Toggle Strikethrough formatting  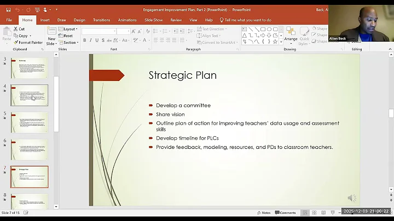point(109,40)
